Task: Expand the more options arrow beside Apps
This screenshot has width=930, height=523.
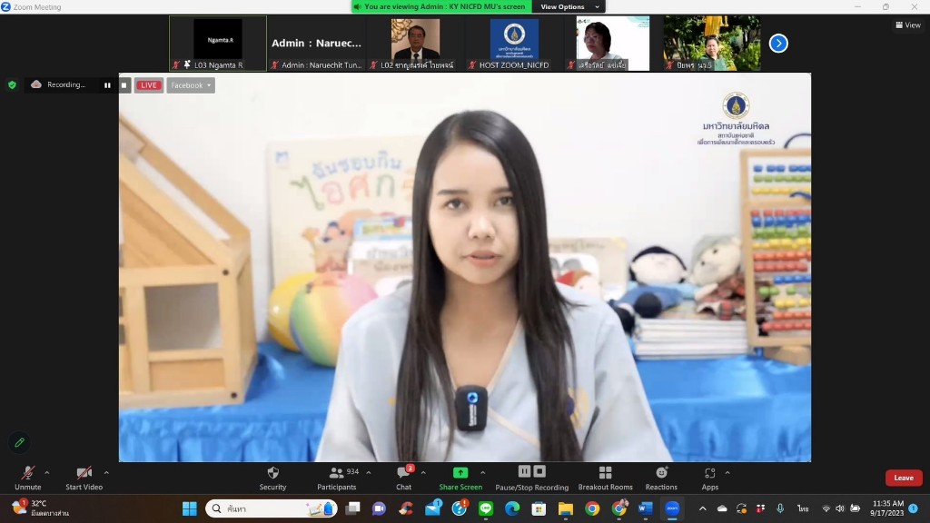Action: (727, 472)
